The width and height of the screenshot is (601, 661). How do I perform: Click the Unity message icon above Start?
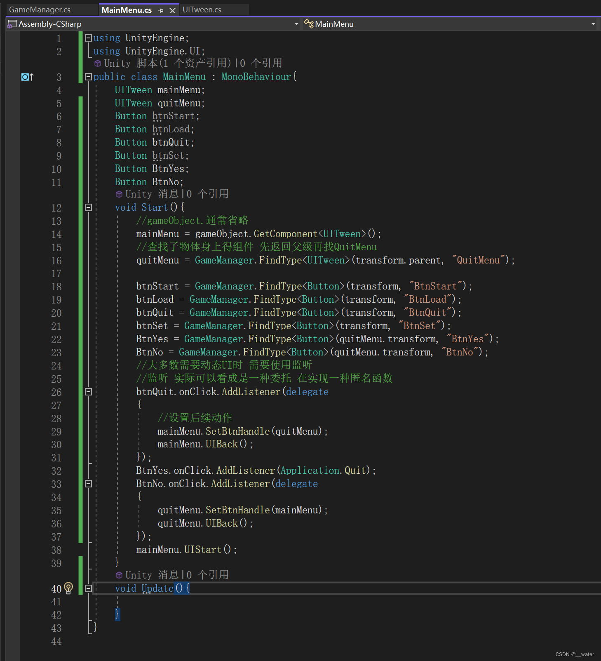point(119,194)
